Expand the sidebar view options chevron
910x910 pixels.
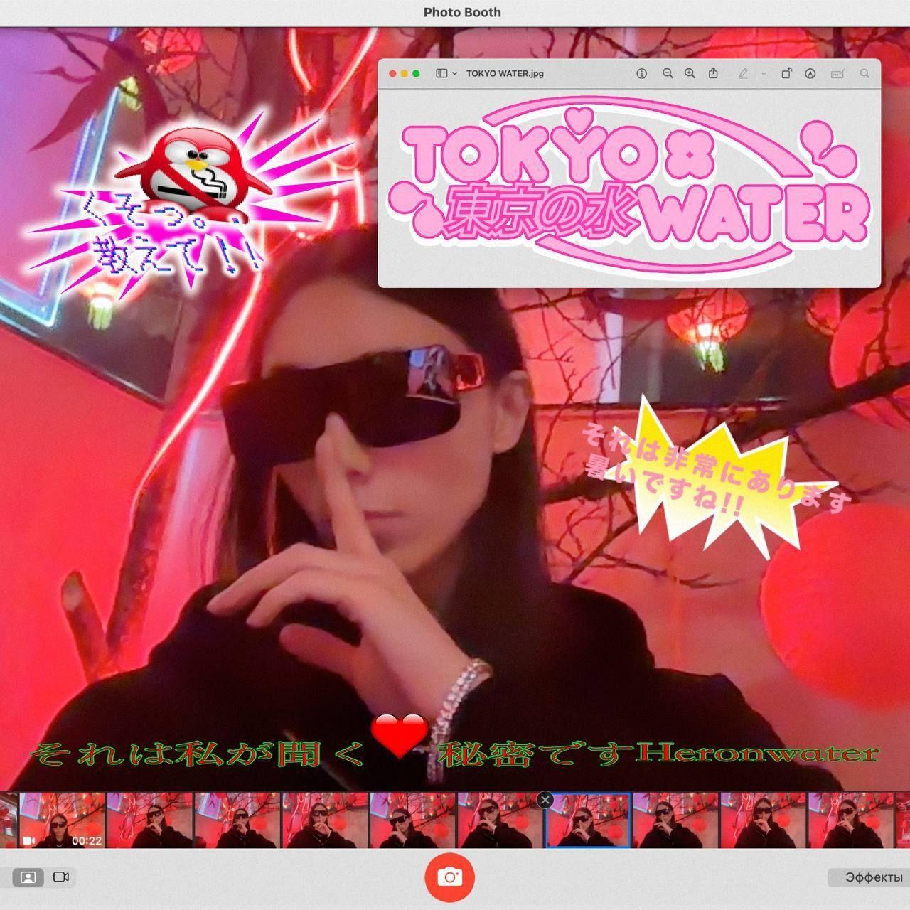coord(455,73)
